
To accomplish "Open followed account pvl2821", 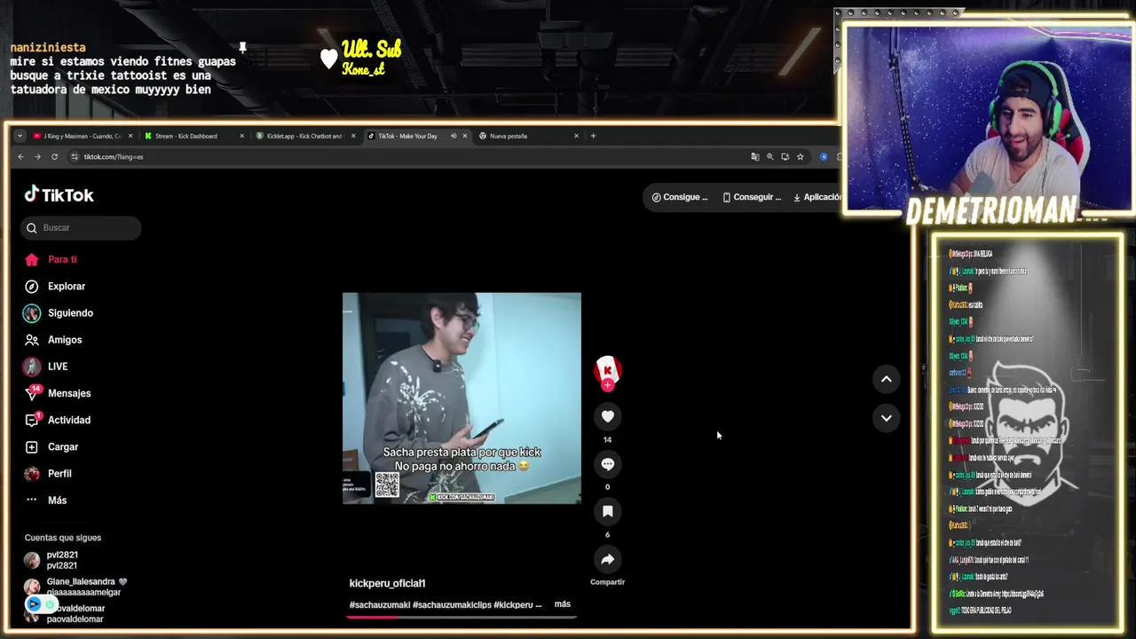I will [61, 560].
